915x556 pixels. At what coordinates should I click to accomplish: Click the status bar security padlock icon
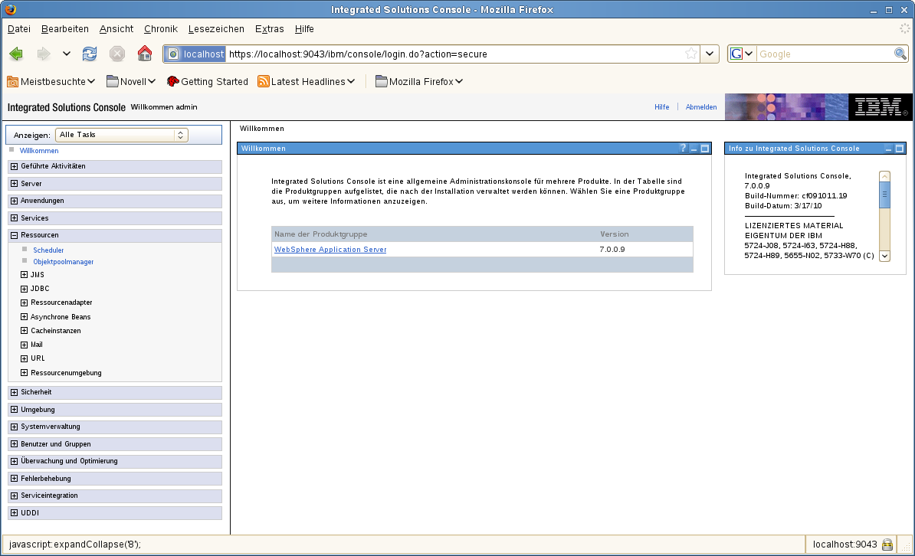pos(887,545)
